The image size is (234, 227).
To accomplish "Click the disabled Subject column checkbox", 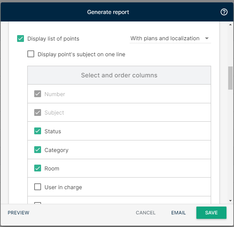I will 38,112.
